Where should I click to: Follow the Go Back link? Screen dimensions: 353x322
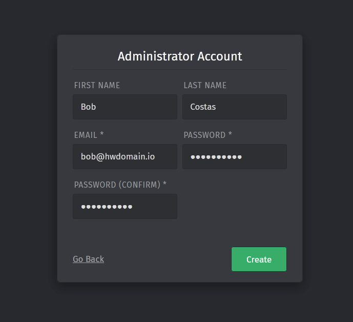(88, 259)
